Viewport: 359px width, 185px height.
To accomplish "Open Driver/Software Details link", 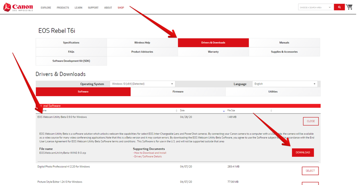I will coord(147,157).
